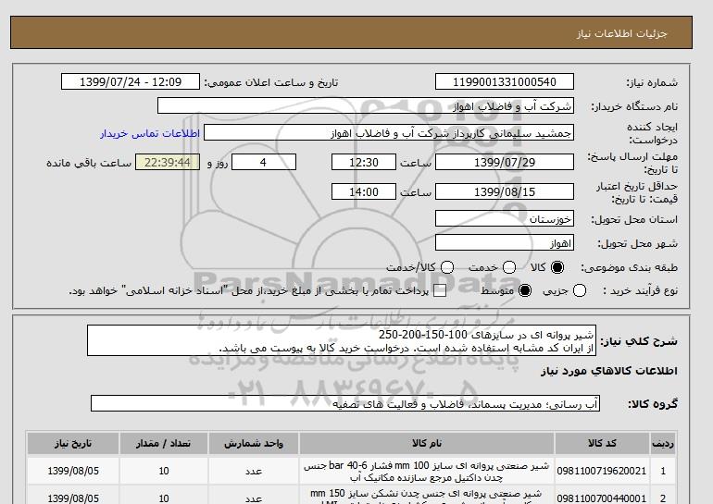Click row 2 need date 1399/08/05
This screenshot has height=504, width=713.
point(73,498)
